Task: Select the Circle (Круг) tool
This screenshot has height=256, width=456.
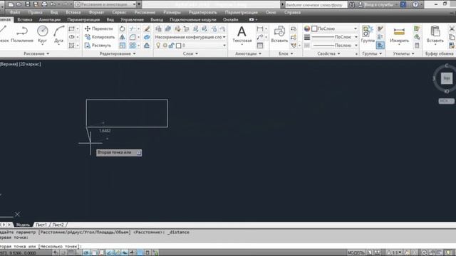Action: [43, 34]
